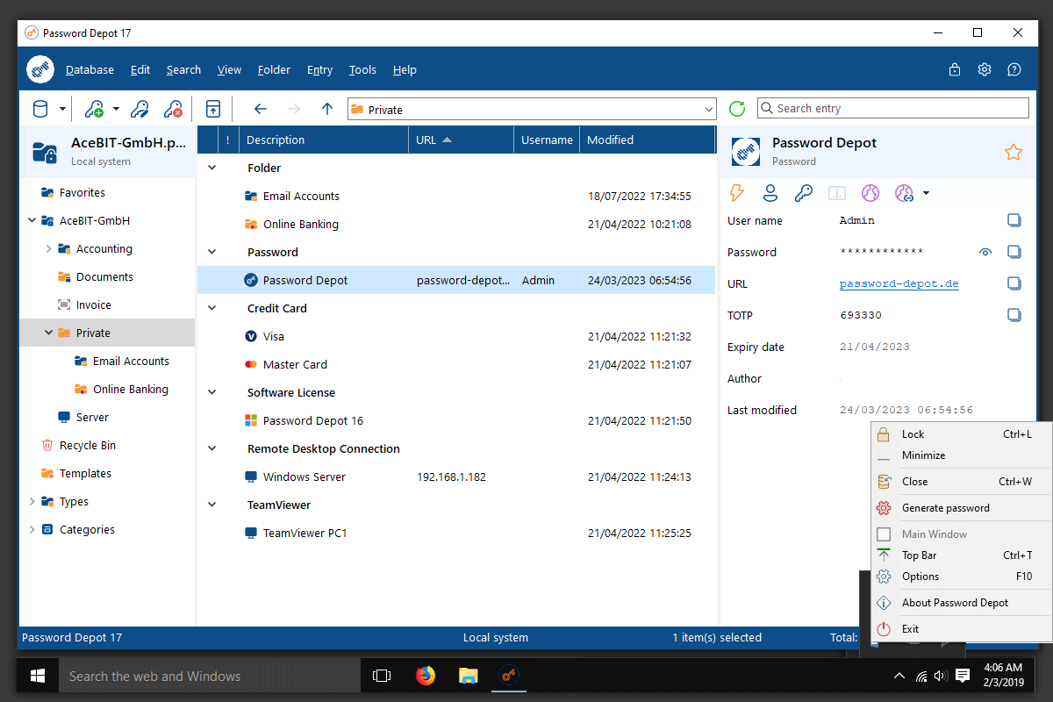Click the Windows Start button

(38, 676)
